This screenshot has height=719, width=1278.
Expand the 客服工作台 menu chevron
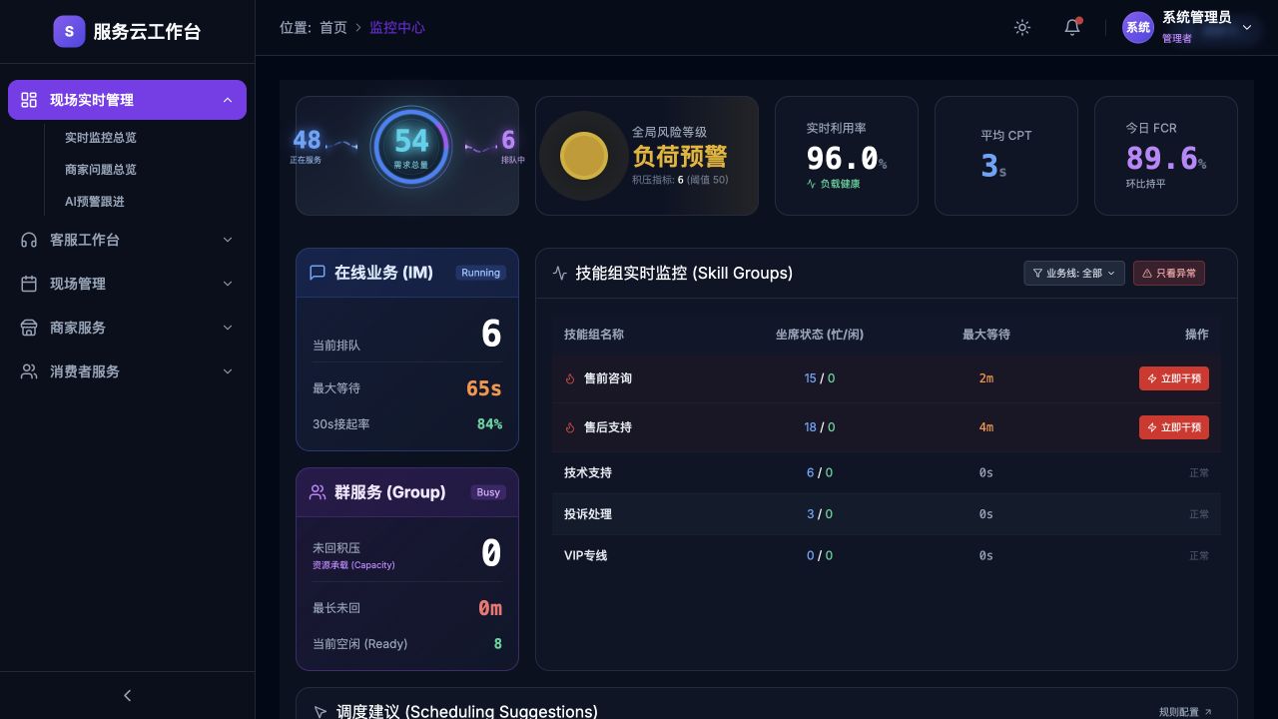(x=228, y=240)
